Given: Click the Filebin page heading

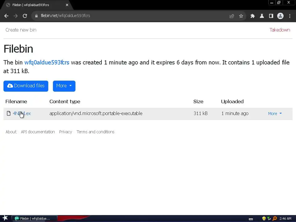Looking at the screenshot, I should pyautogui.click(x=18, y=49).
